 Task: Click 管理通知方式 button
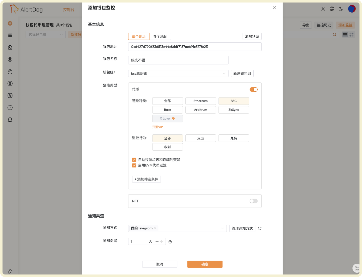click(x=242, y=228)
